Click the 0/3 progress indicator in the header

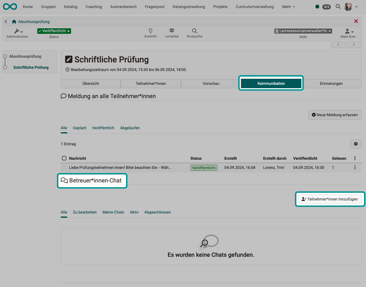327,7
